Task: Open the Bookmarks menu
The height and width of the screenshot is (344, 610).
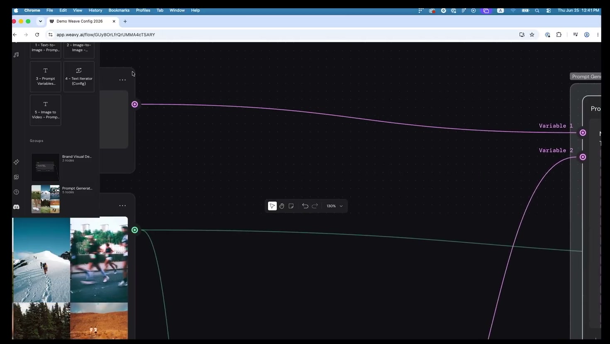Action: pyautogui.click(x=119, y=10)
